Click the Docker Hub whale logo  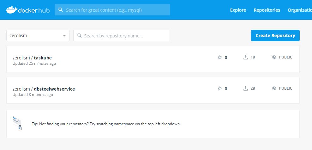click(x=28, y=10)
